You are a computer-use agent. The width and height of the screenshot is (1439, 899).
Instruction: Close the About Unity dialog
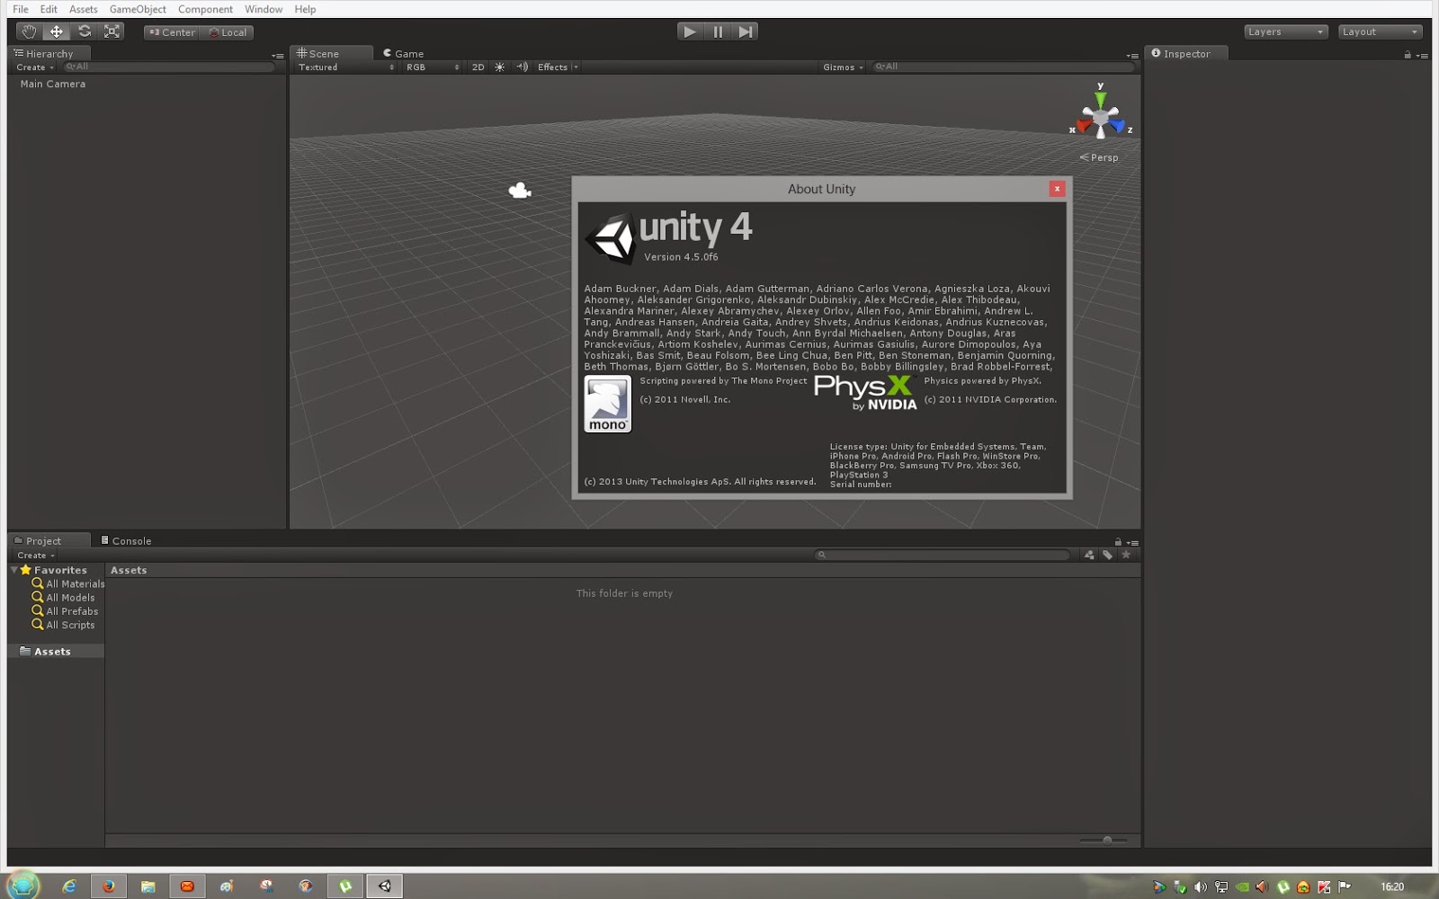pos(1057,189)
